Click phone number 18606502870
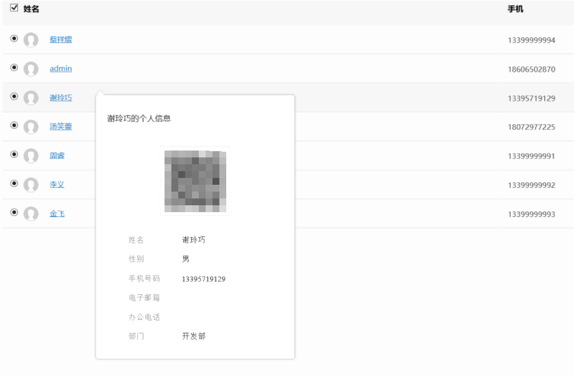The image size is (574, 377). 532,70
